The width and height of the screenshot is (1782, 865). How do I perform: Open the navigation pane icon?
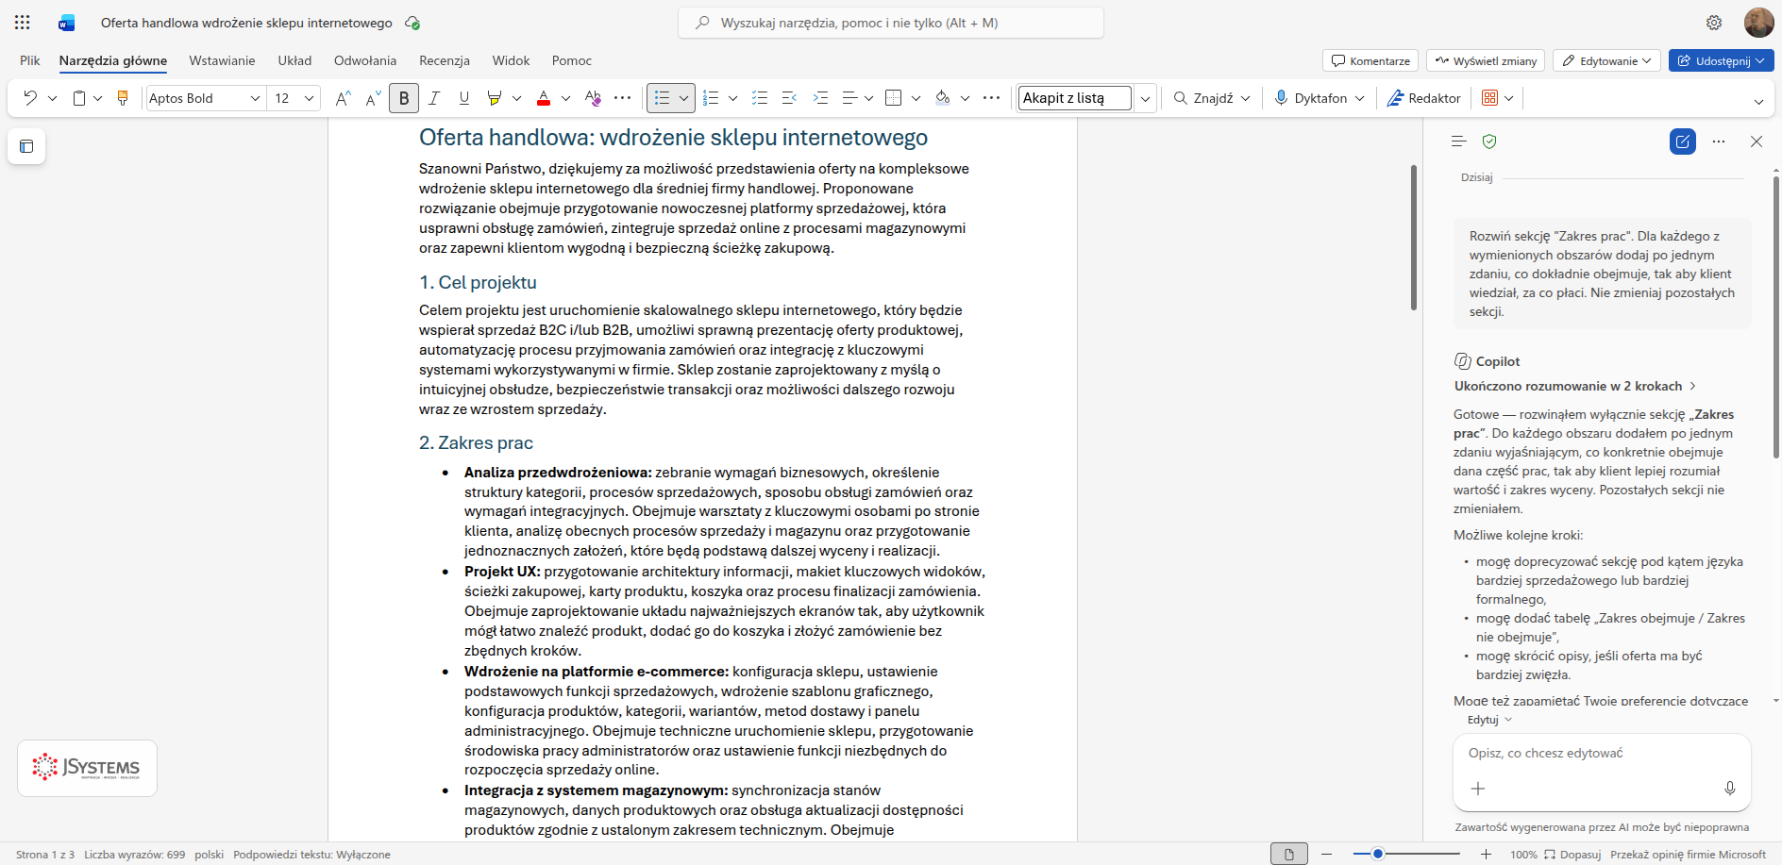[x=26, y=146]
